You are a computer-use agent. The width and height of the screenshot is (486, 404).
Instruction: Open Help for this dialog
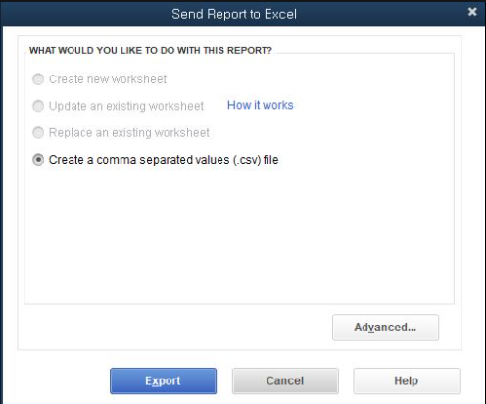click(407, 380)
